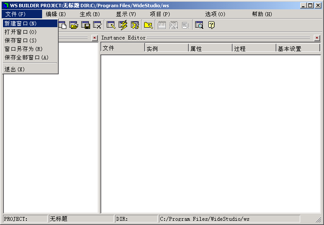
Task: Click the yellow question mark help icon
Action: click(211, 25)
